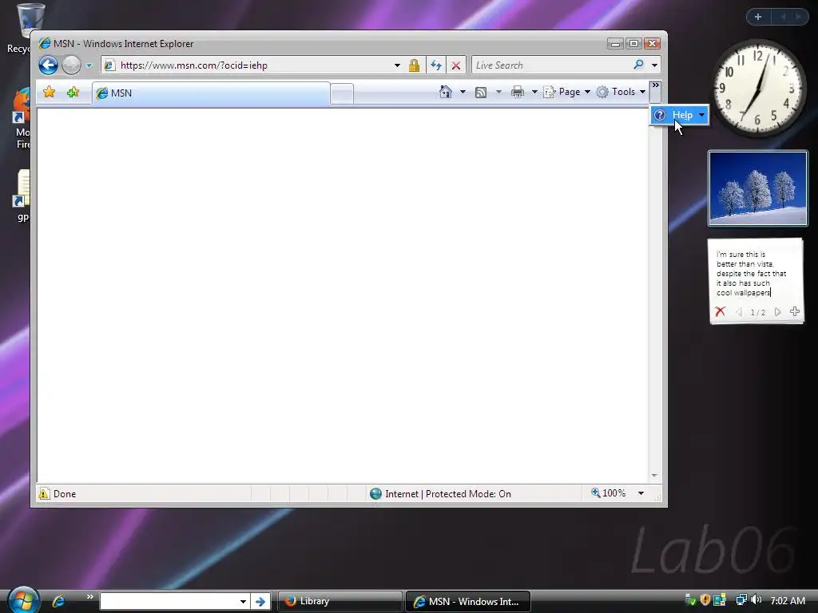Click the 100% zoom level button
818x613 pixels.
pos(608,493)
